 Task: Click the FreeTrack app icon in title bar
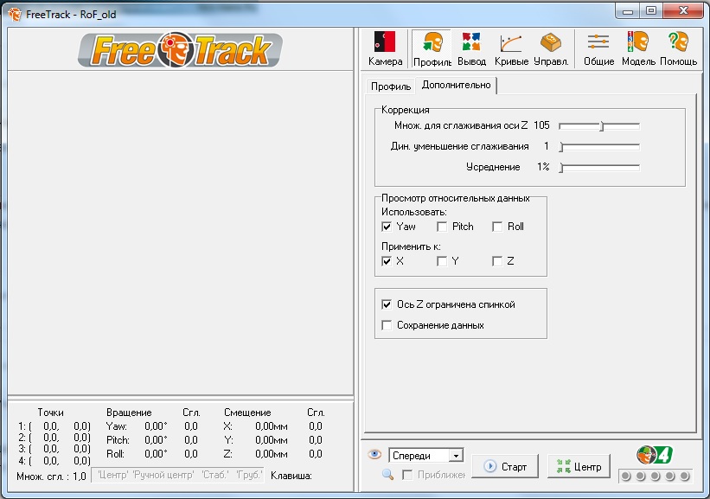(x=15, y=14)
